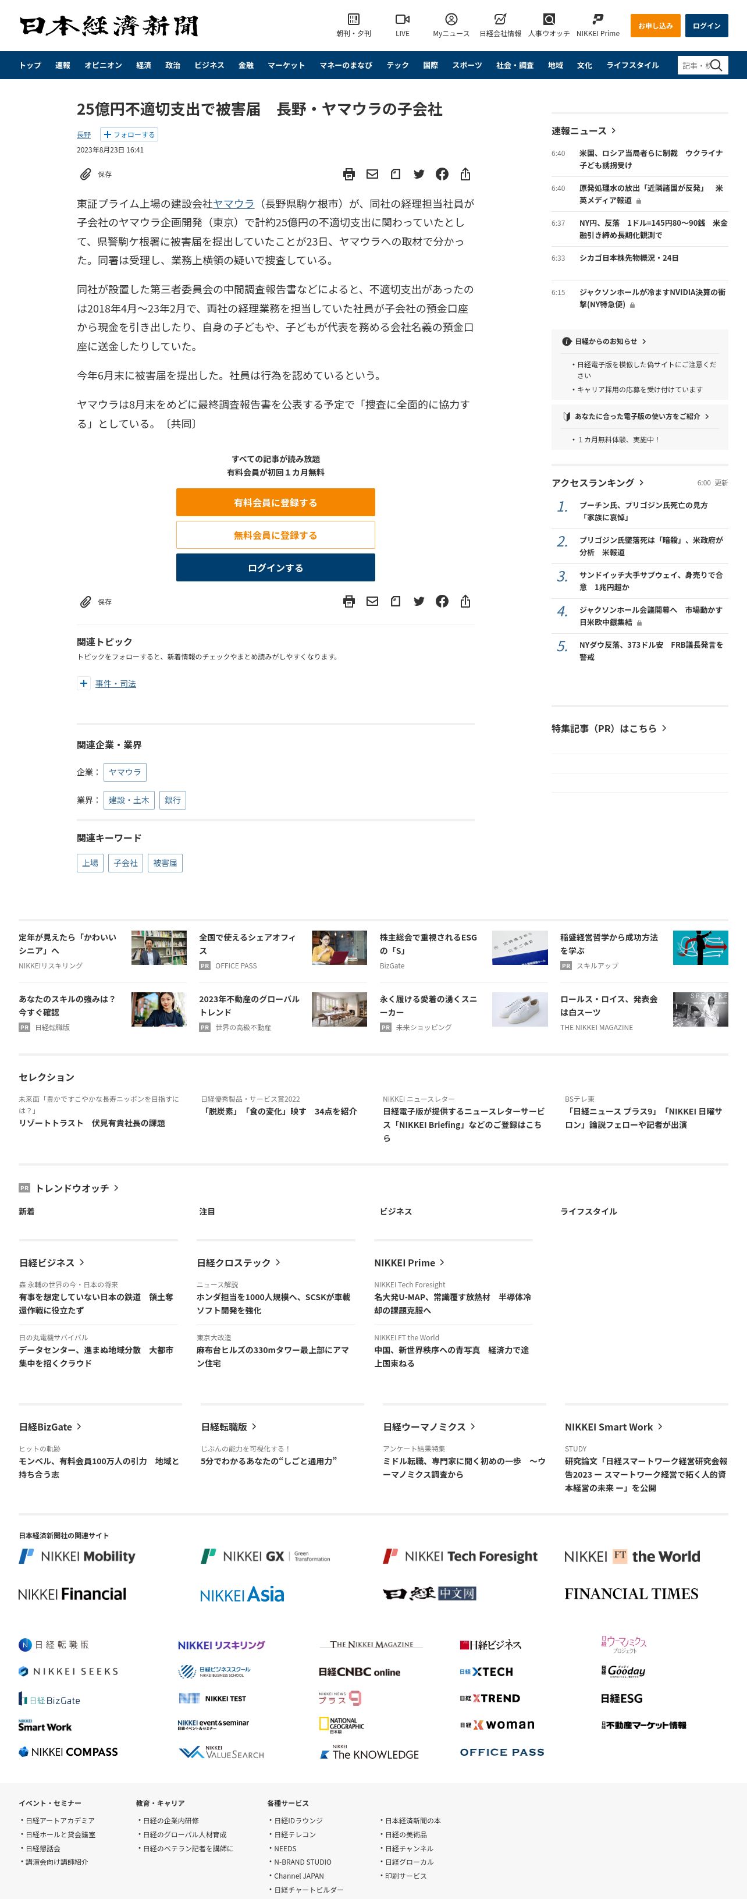This screenshot has height=1899, width=747.
Task: Select ライフスタイル in navigation bar
Action: point(632,65)
